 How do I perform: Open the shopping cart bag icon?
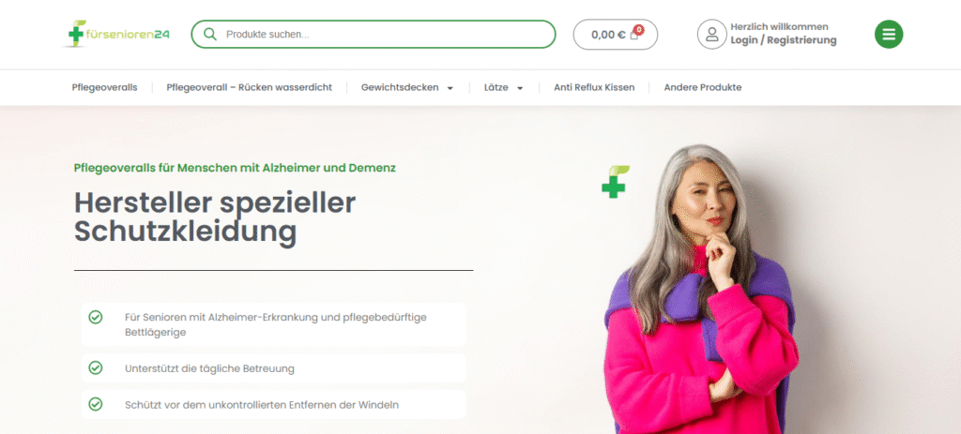(634, 35)
